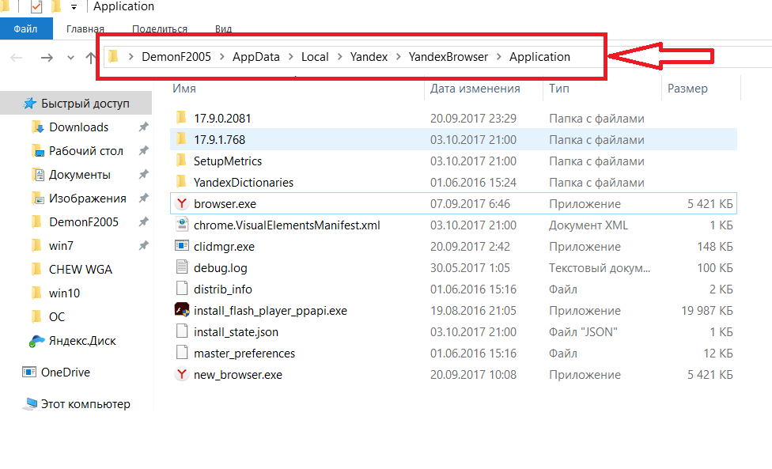The image size is (772, 469).
Task: Select the 17.9.1.768 folder name
Action: [219, 140]
